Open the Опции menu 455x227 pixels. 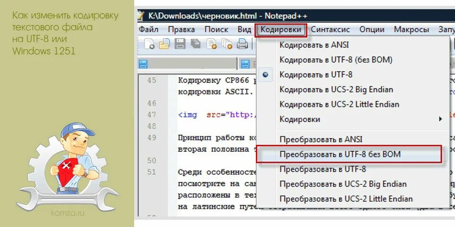coord(372,29)
